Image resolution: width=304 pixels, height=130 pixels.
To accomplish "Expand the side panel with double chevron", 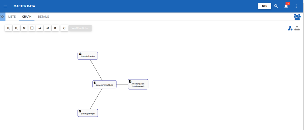I will (2, 17).
